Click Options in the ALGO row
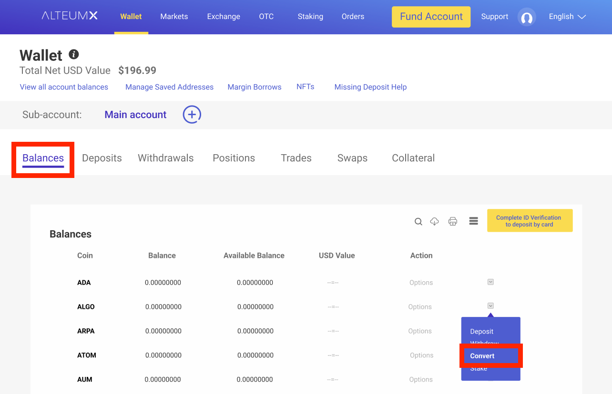 point(420,307)
